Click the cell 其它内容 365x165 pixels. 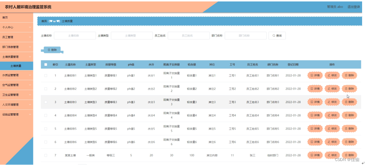[x=212, y=155]
